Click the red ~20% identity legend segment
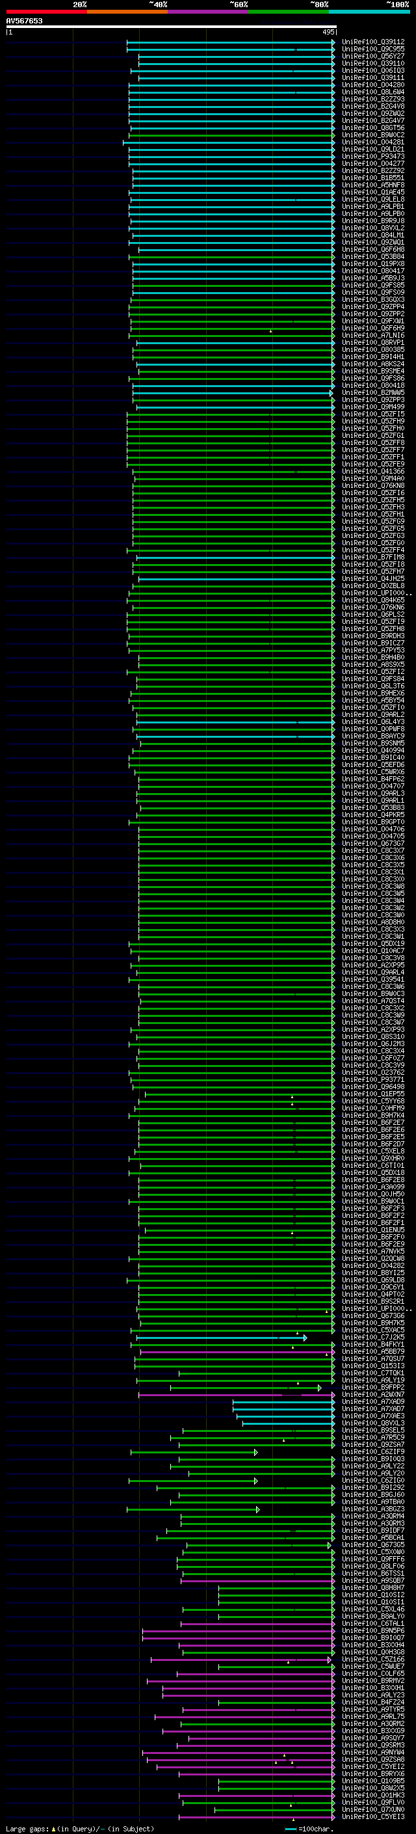The height and width of the screenshot is (1834, 416). 46,12
